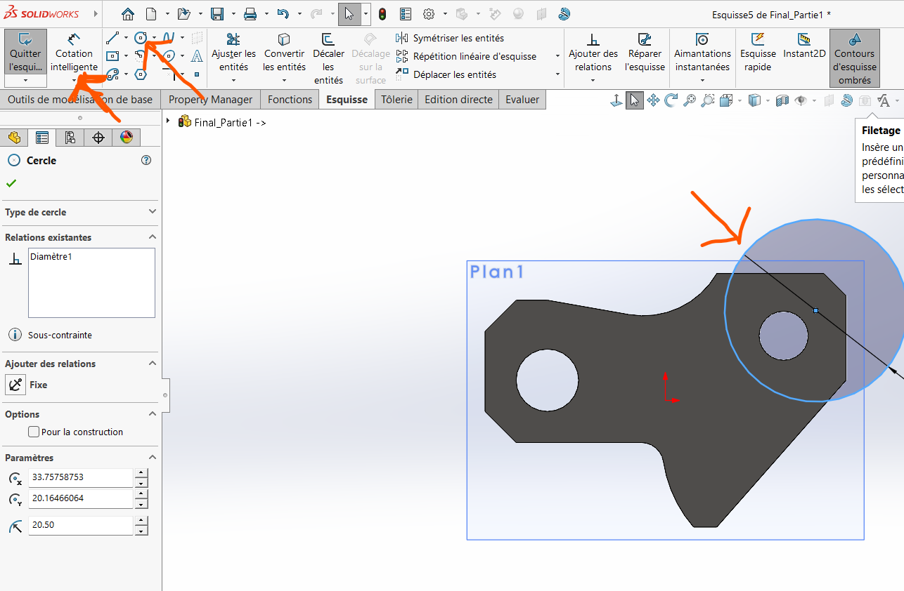Screen dimensions: 904x591
Task: Click Ajuster les entités trim tool
Action: click(x=233, y=53)
